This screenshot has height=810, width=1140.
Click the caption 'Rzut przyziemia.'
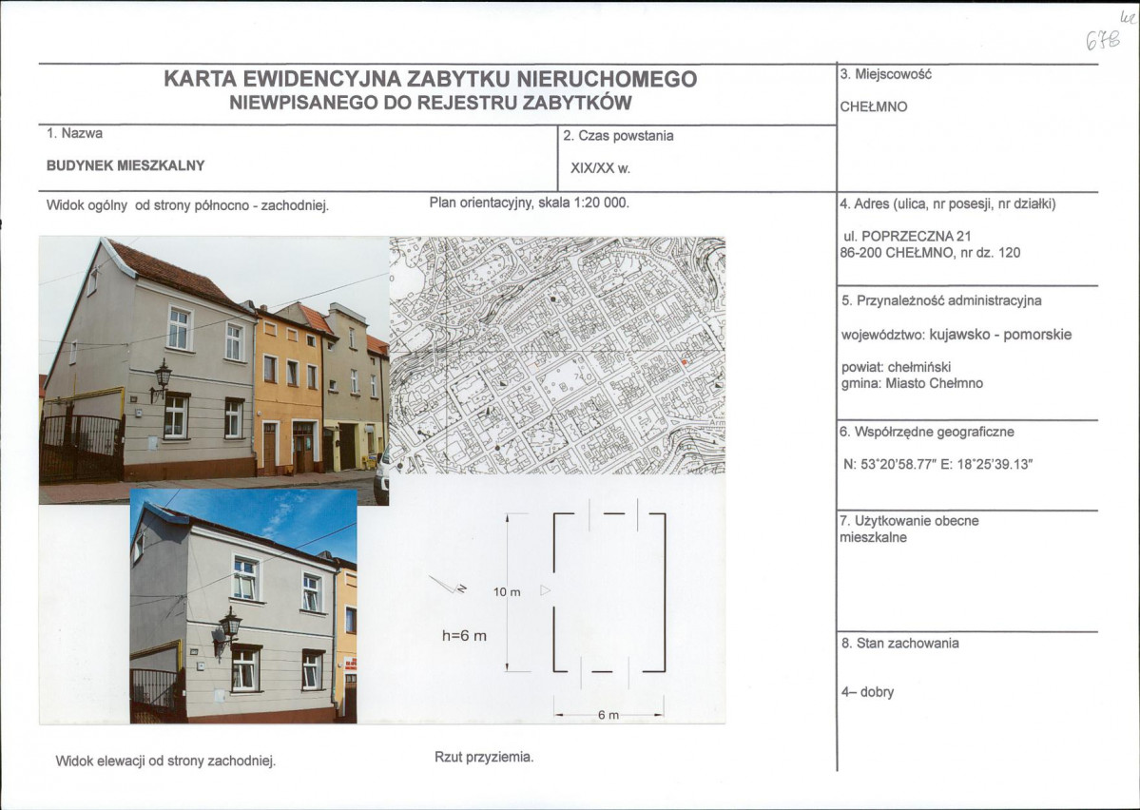pos(484,758)
